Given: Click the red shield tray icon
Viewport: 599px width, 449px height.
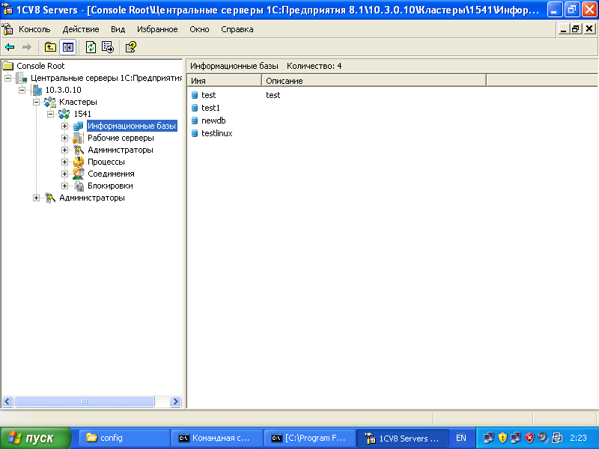Looking at the screenshot, I should pyautogui.click(x=529, y=438).
